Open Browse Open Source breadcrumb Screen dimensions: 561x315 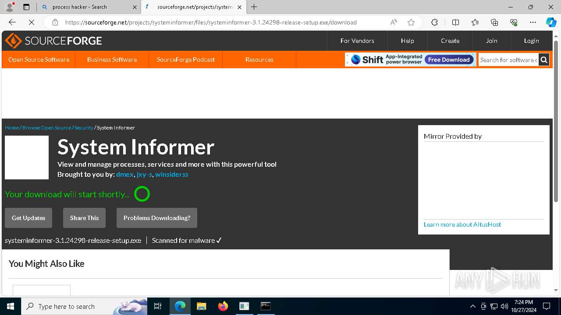[46, 128]
